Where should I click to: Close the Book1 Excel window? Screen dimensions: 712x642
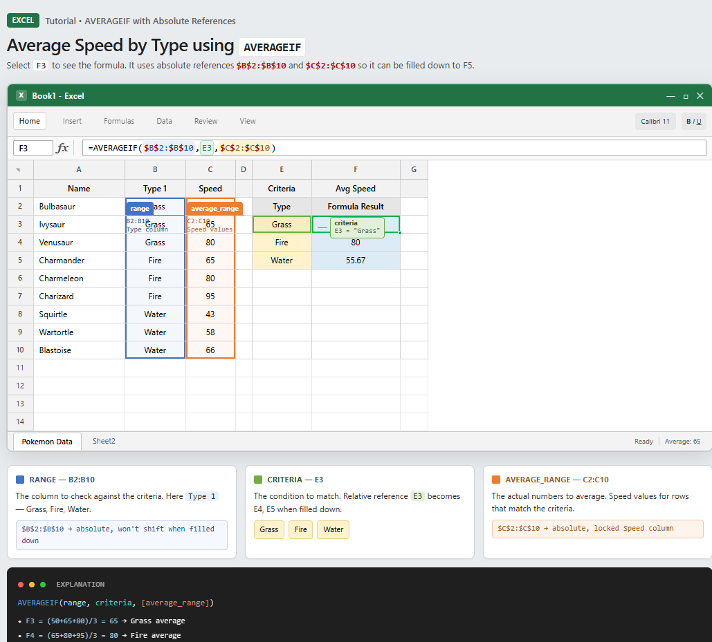[700, 96]
